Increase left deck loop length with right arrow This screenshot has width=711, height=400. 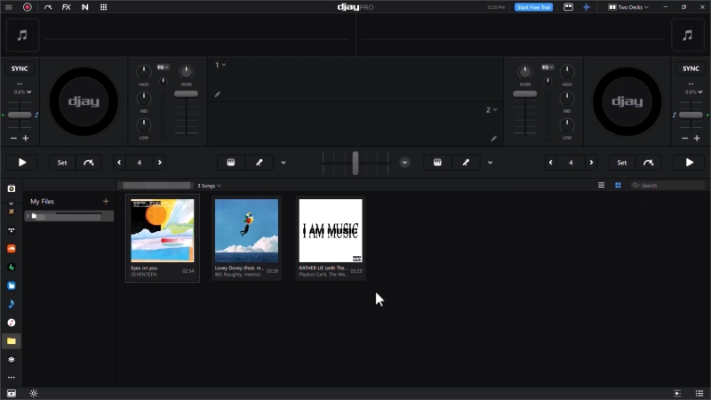160,163
